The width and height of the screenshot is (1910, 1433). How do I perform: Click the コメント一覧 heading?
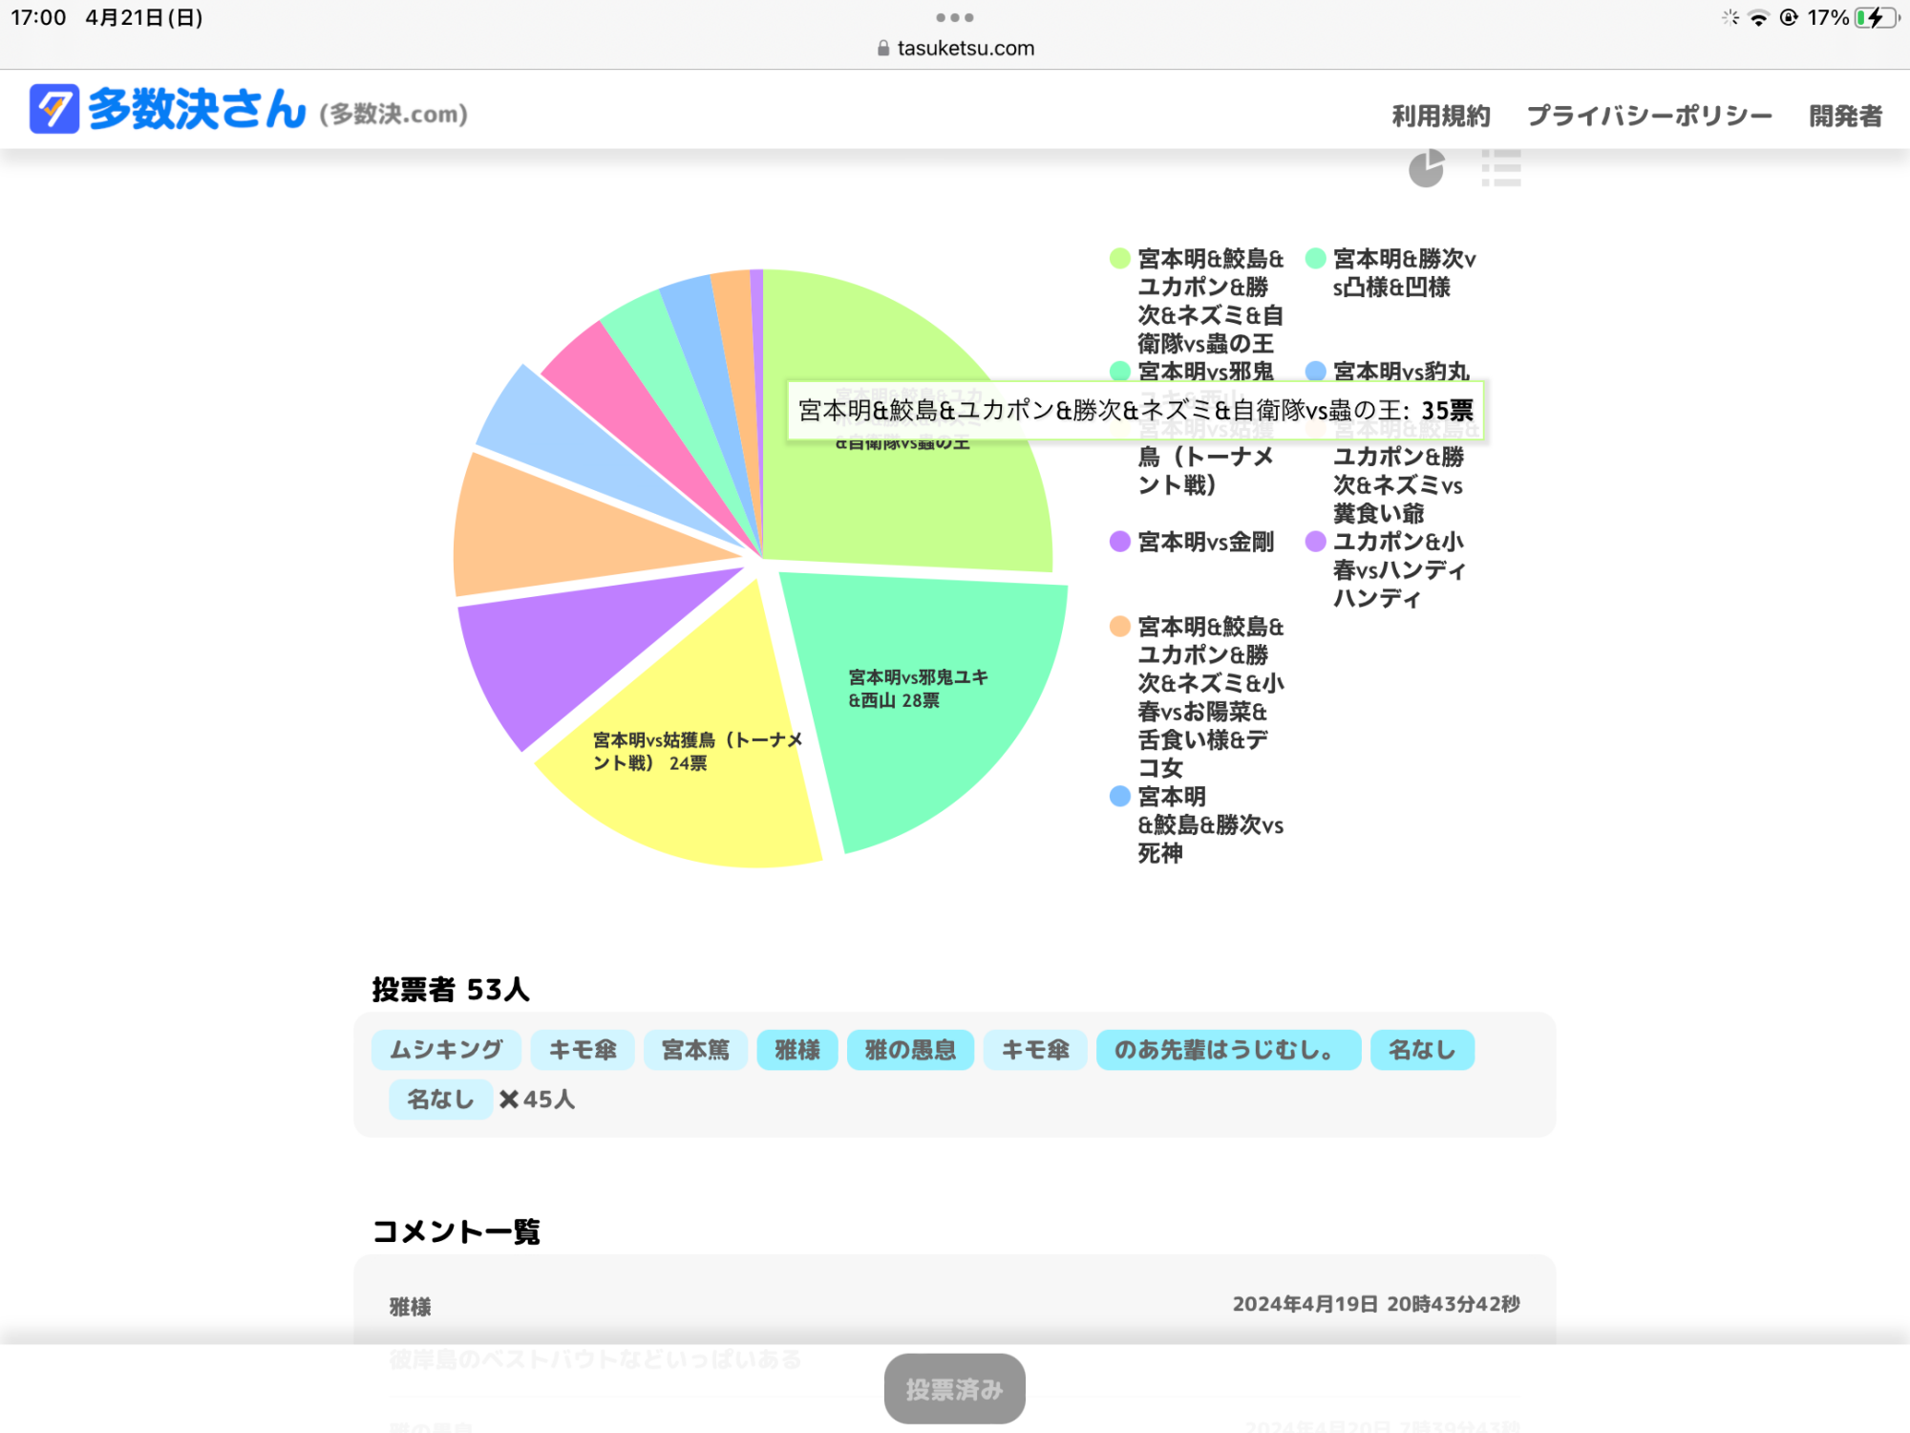pos(456,1231)
